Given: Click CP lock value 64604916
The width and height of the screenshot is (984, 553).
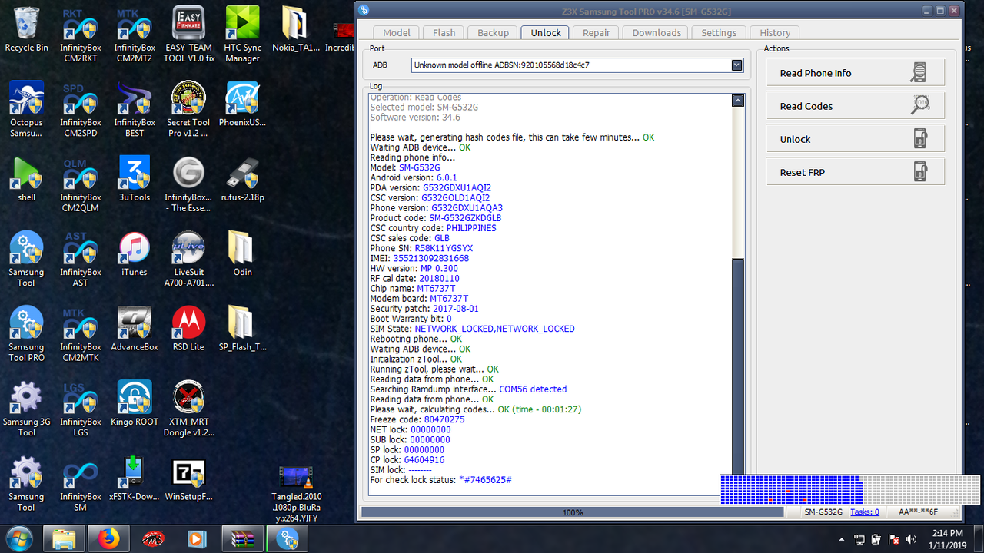Looking at the screenshot, I should tap(424, 459).
